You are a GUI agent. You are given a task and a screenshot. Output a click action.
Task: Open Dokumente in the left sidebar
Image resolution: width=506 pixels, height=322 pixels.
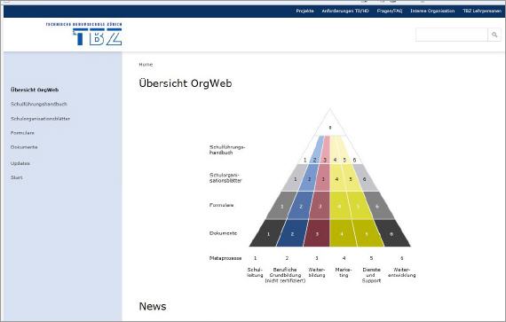24,147
